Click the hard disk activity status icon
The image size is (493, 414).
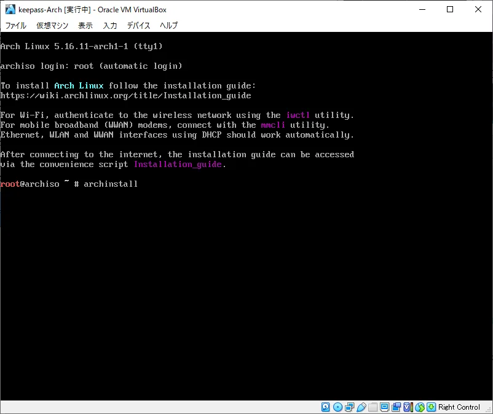click(326, 407)
